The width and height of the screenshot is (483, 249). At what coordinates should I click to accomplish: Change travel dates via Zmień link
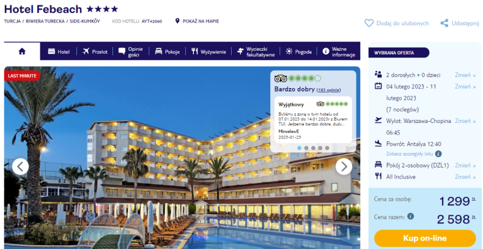click(465, 87)
